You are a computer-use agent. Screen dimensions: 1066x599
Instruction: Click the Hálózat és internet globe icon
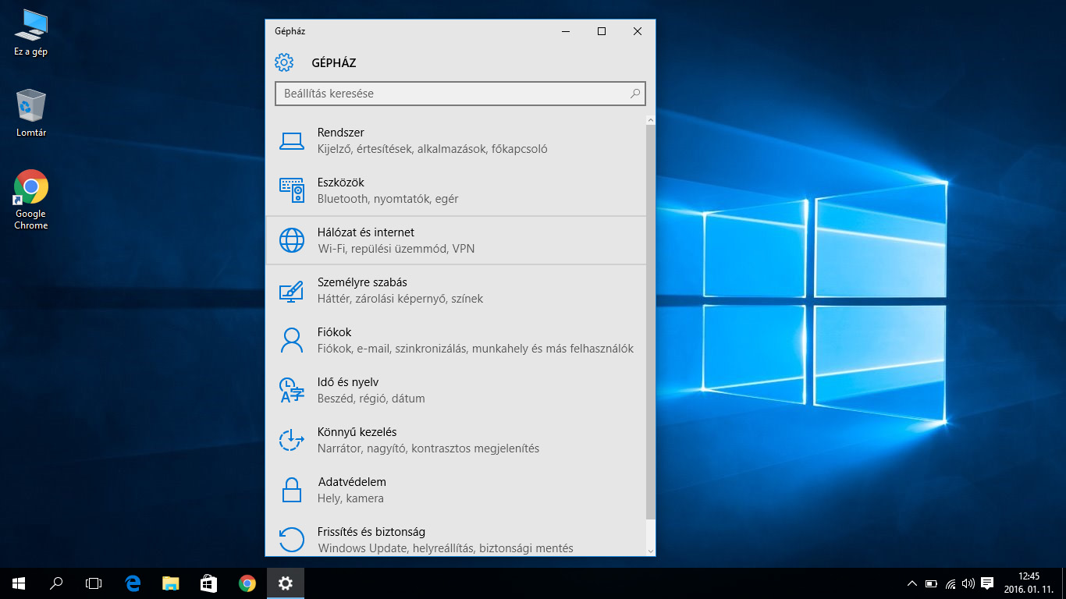tap(291, 240)
